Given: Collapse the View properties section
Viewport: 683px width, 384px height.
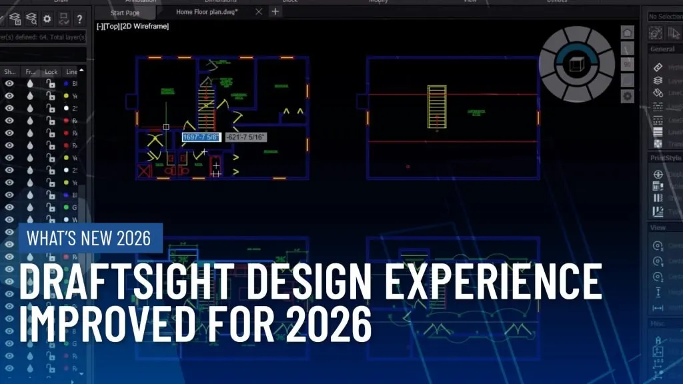Looking at the screenshot, I should (665, 227).
